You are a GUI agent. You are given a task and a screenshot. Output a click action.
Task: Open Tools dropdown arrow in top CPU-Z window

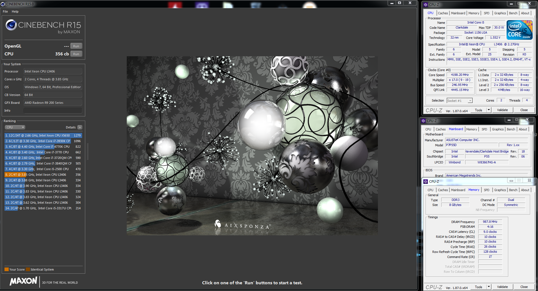tap(489, 110)
